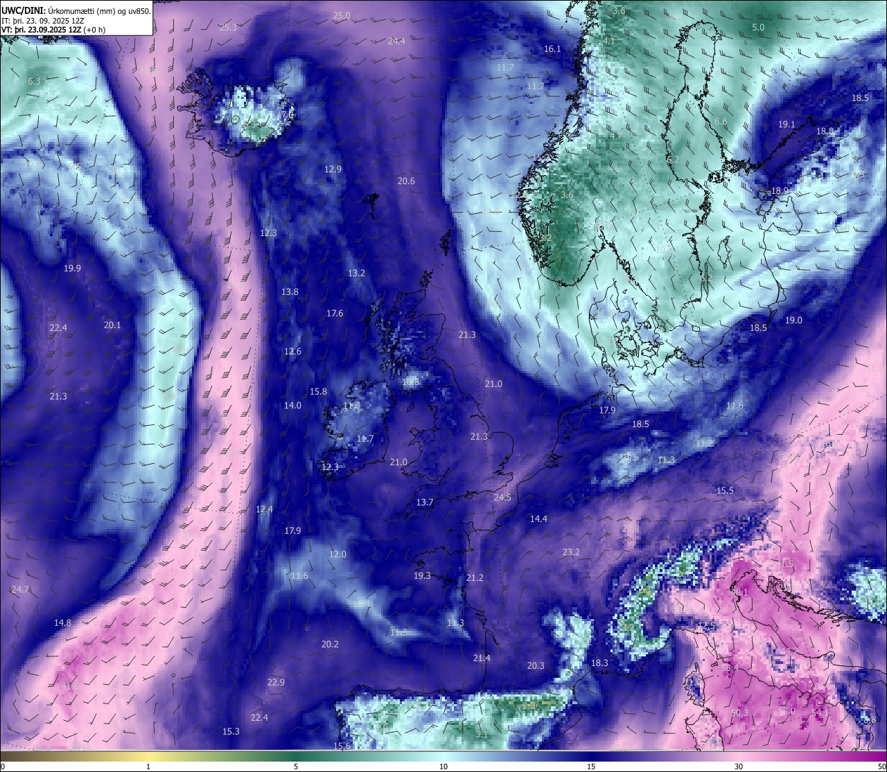The width and height of the screenshot is (887, 772).
Task: Click the 19.0 value label
Action: [793, 320]
